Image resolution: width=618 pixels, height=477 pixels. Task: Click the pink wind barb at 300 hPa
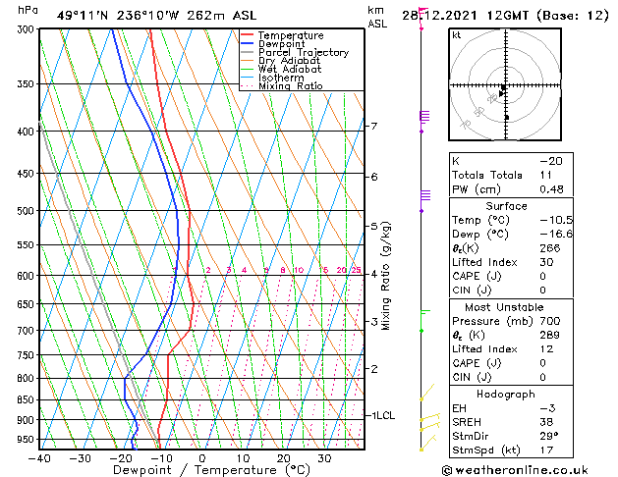click(423, 18)
